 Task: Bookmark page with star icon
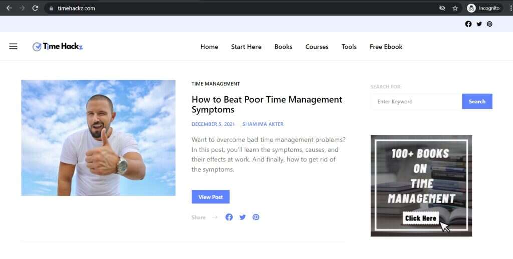(x=455, y=8)
